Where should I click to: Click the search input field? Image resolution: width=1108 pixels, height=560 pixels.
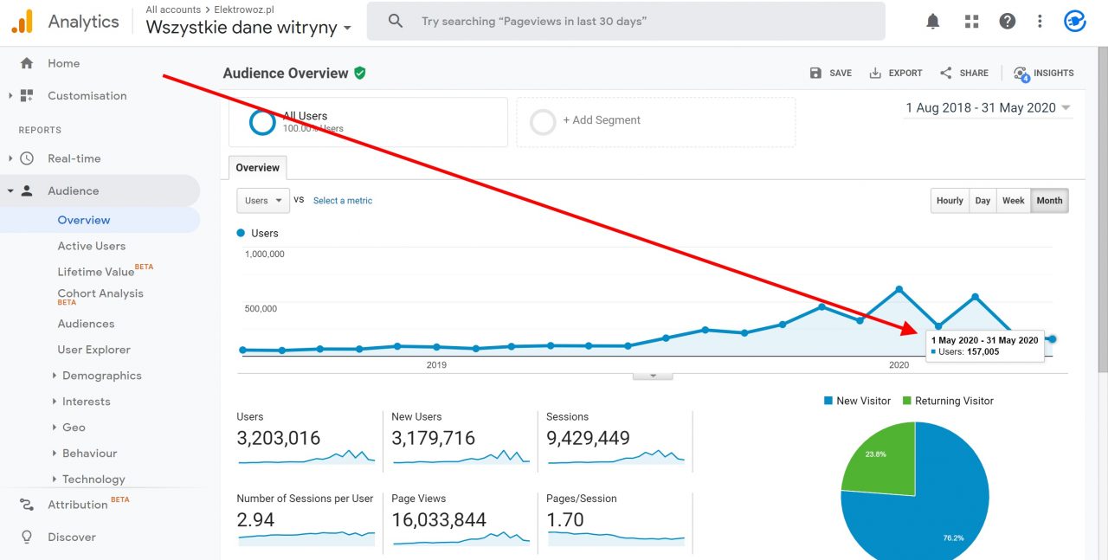pos(626,21)
